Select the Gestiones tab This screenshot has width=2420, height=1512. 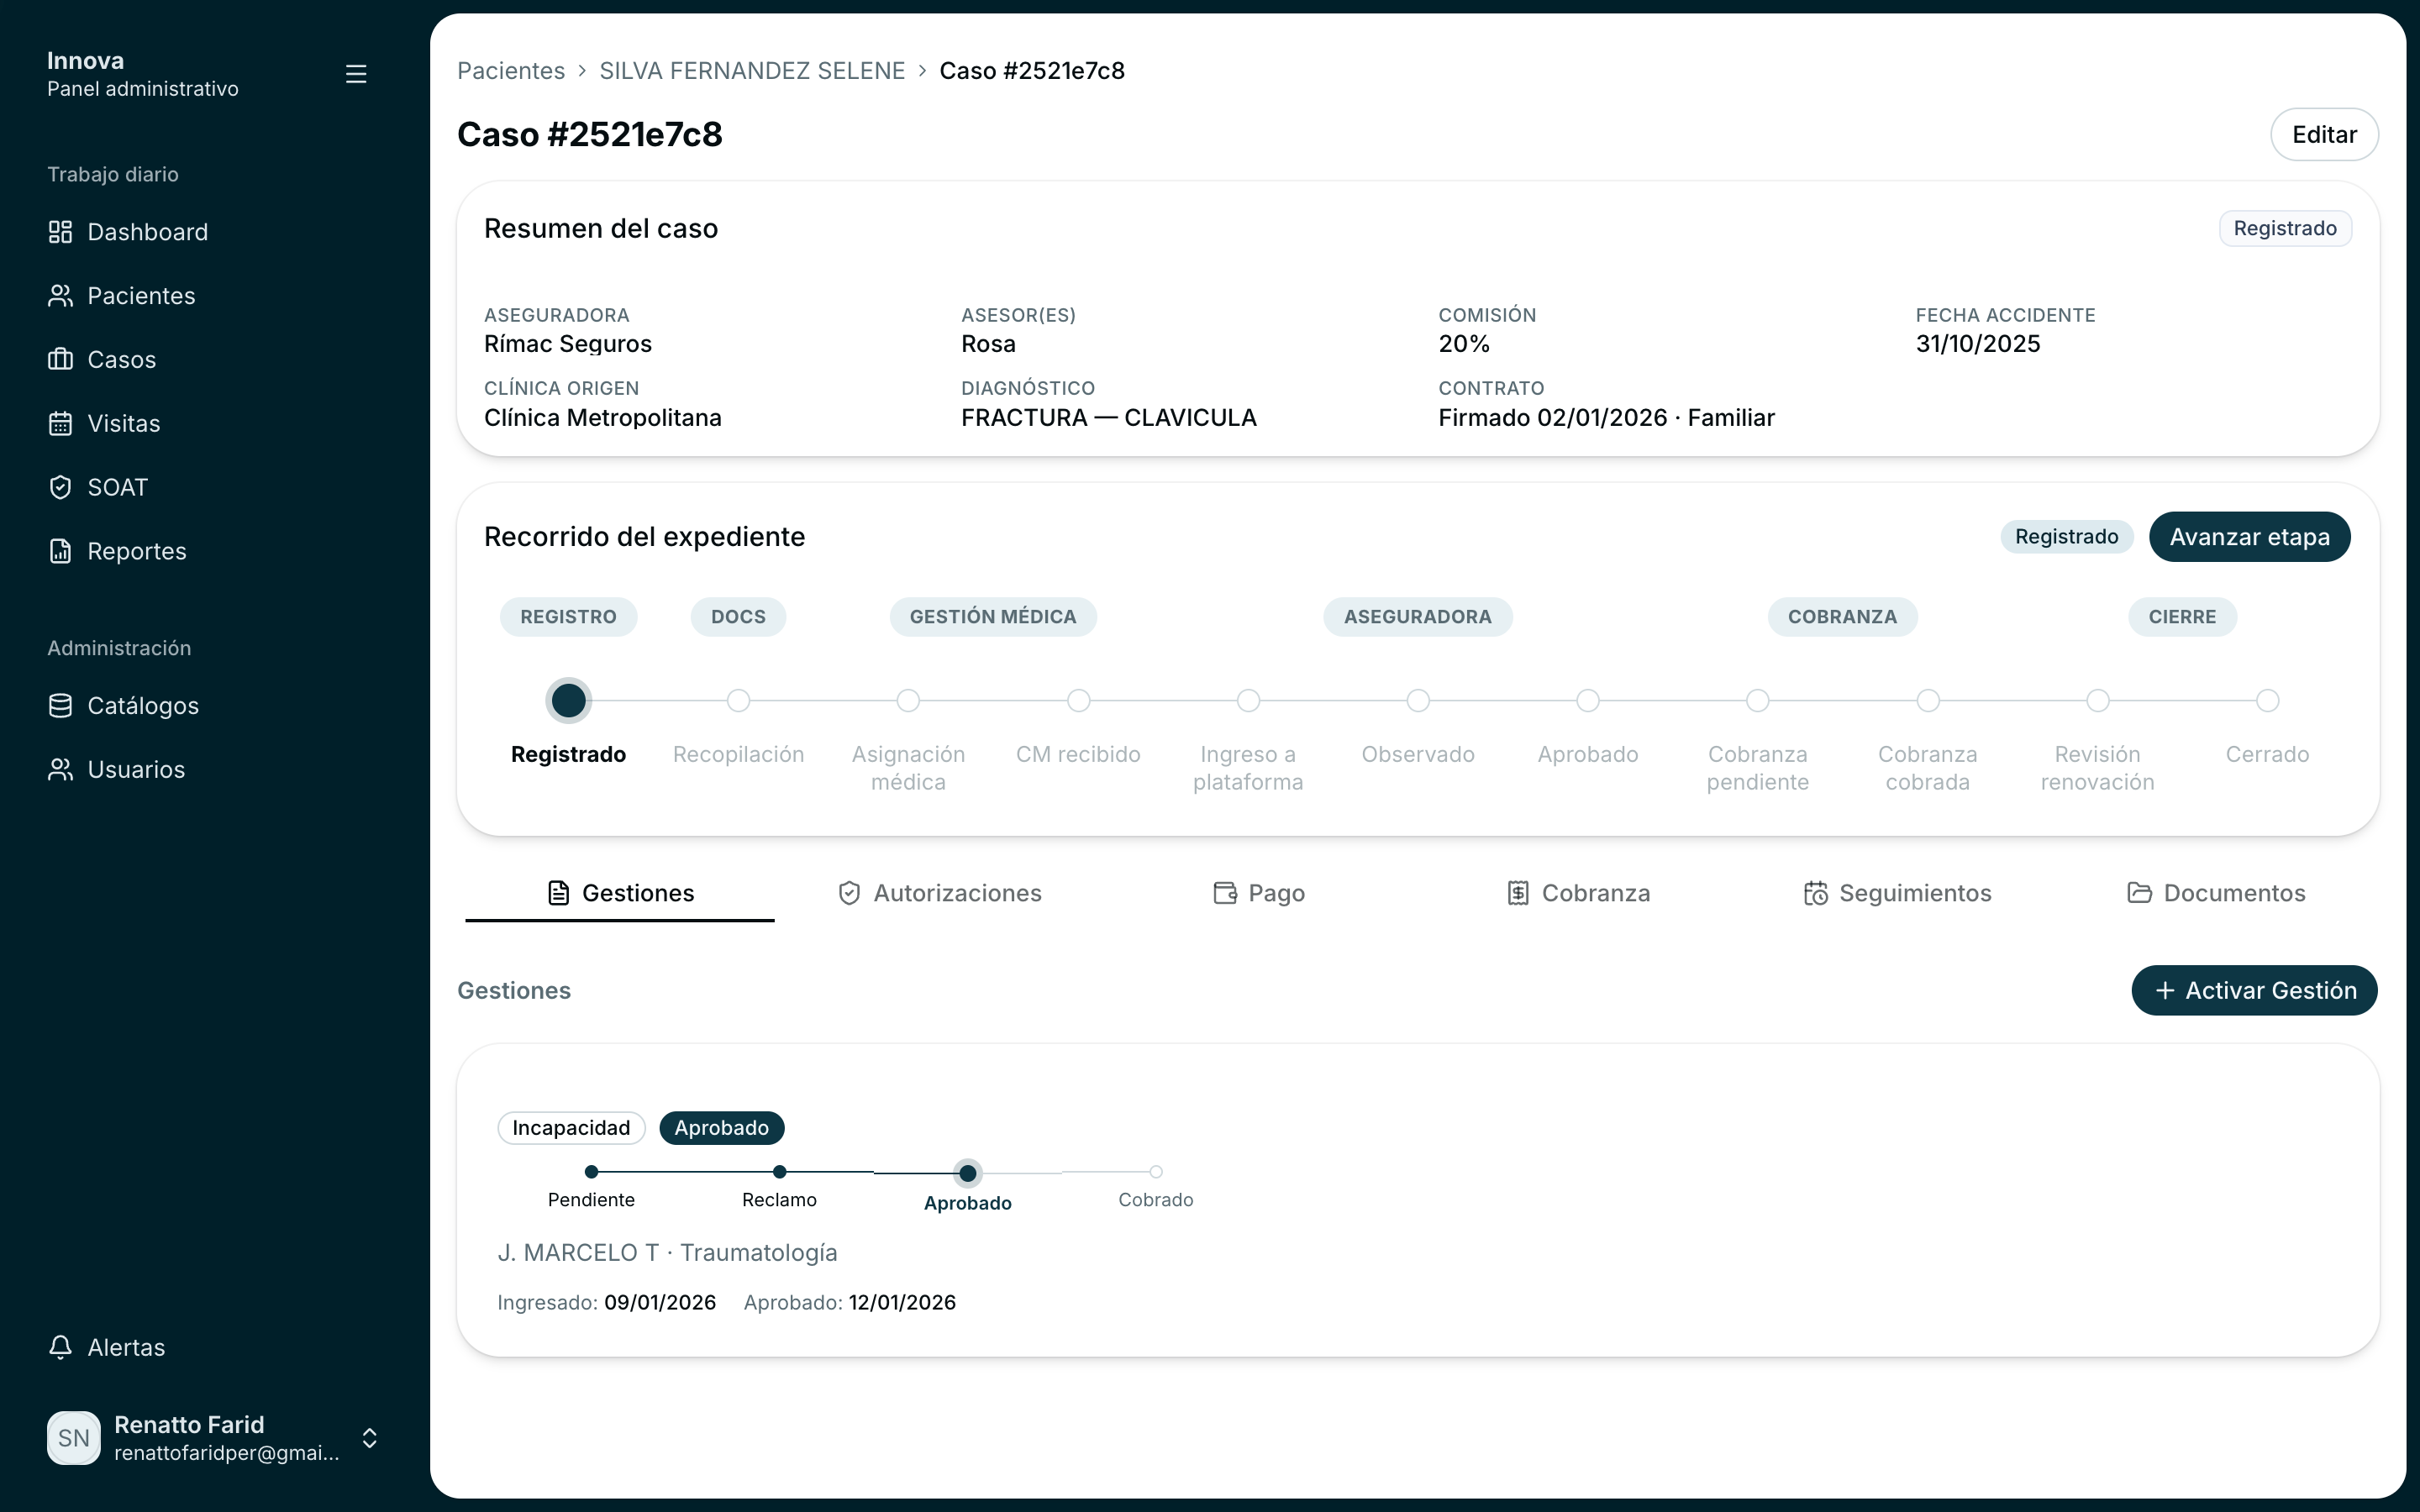[x=620, y=893]
